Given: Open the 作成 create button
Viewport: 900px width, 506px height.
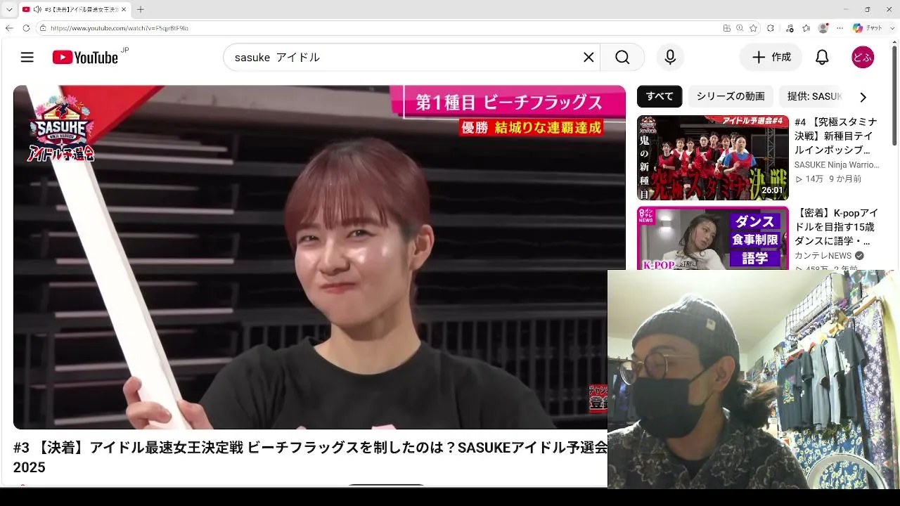Looking at the screenshot, I should (x=771, y=58).
